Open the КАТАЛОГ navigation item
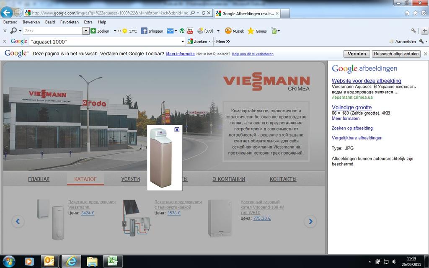 coord(85,179)
